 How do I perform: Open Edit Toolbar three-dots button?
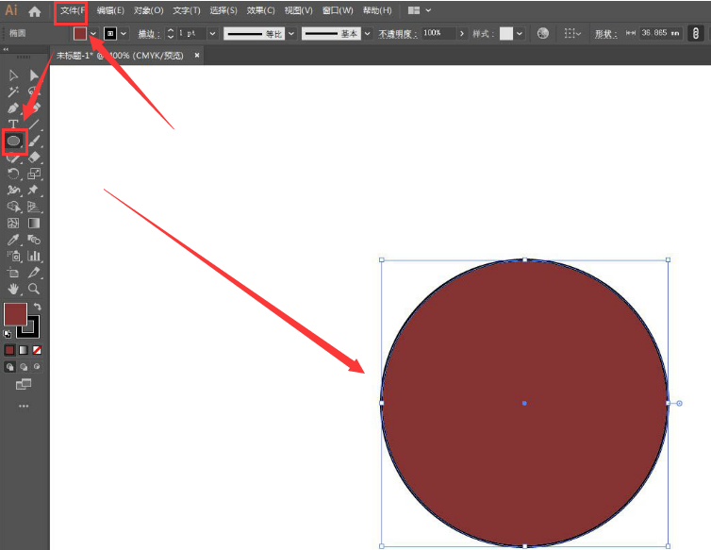point(24,407)
